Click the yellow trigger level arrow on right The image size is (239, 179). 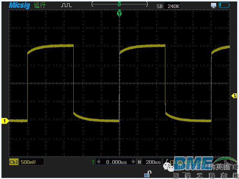(234, 96)
